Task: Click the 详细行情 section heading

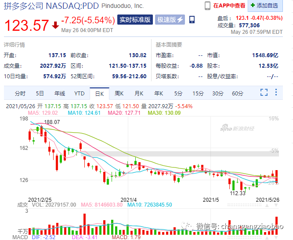Action: [14, 45]
